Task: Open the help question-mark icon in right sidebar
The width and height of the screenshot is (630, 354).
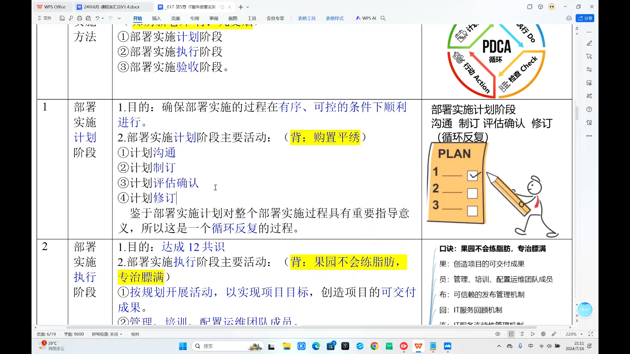Action: coord(589,109)
